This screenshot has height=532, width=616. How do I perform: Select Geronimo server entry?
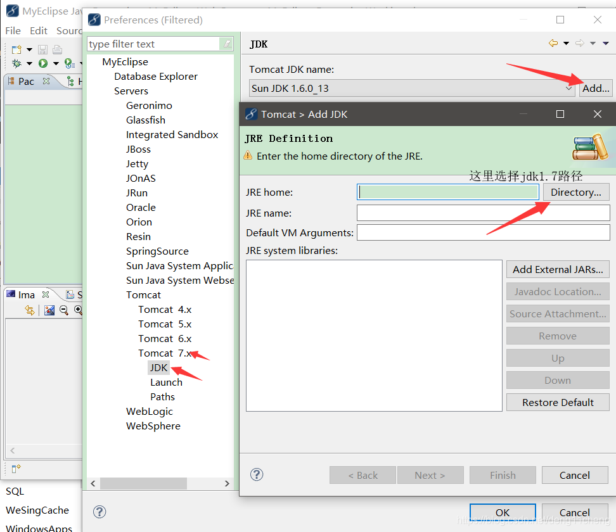(149, 106)
